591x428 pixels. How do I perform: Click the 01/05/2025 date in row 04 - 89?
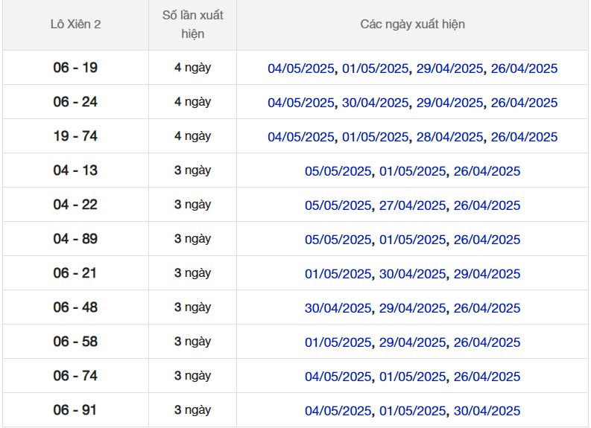point(412,240)
